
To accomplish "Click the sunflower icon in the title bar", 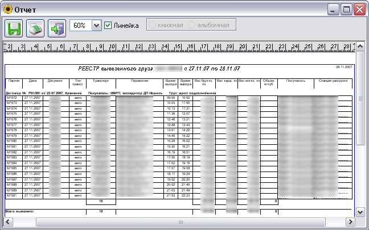I will pos(7,10).
